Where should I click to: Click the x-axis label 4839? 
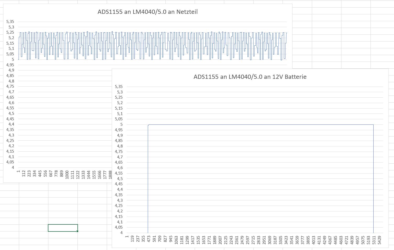pos(352,240)
